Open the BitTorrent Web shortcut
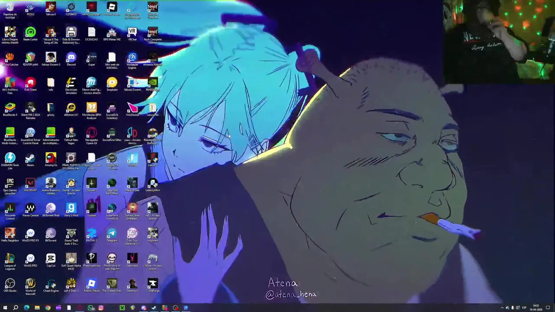Image resolution: width=555 pixels, height=312 pixels. pos(51,211)
